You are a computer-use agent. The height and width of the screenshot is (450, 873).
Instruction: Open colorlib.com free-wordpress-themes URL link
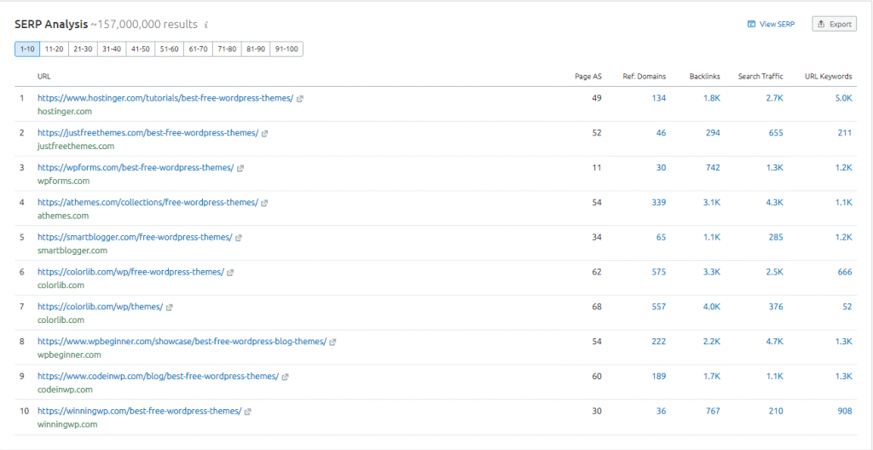point(130,272)
